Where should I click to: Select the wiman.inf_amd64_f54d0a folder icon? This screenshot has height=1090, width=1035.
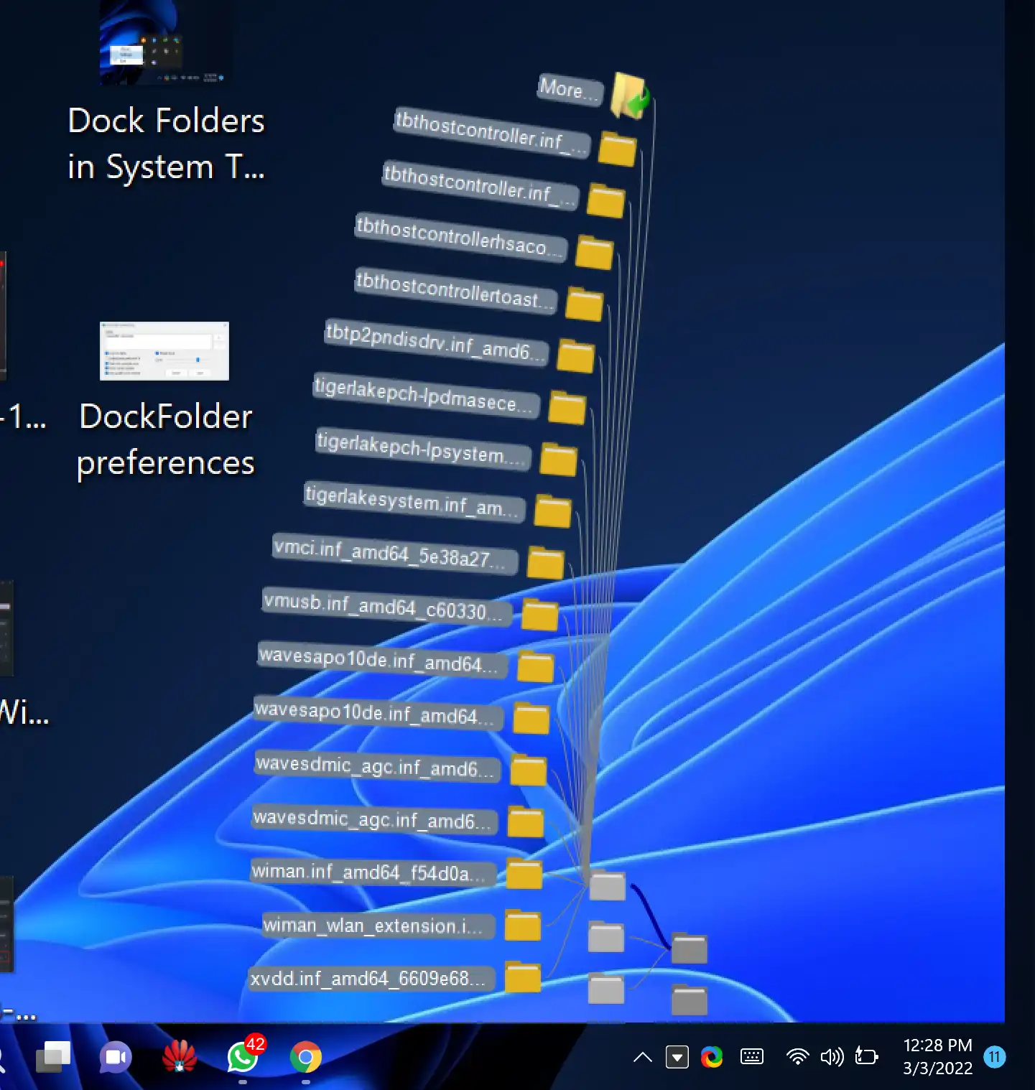pos(524,873)
